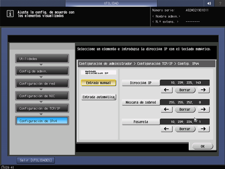Open Configuración de red level
This screenshot has height=169, width=225.
point(42,84)
